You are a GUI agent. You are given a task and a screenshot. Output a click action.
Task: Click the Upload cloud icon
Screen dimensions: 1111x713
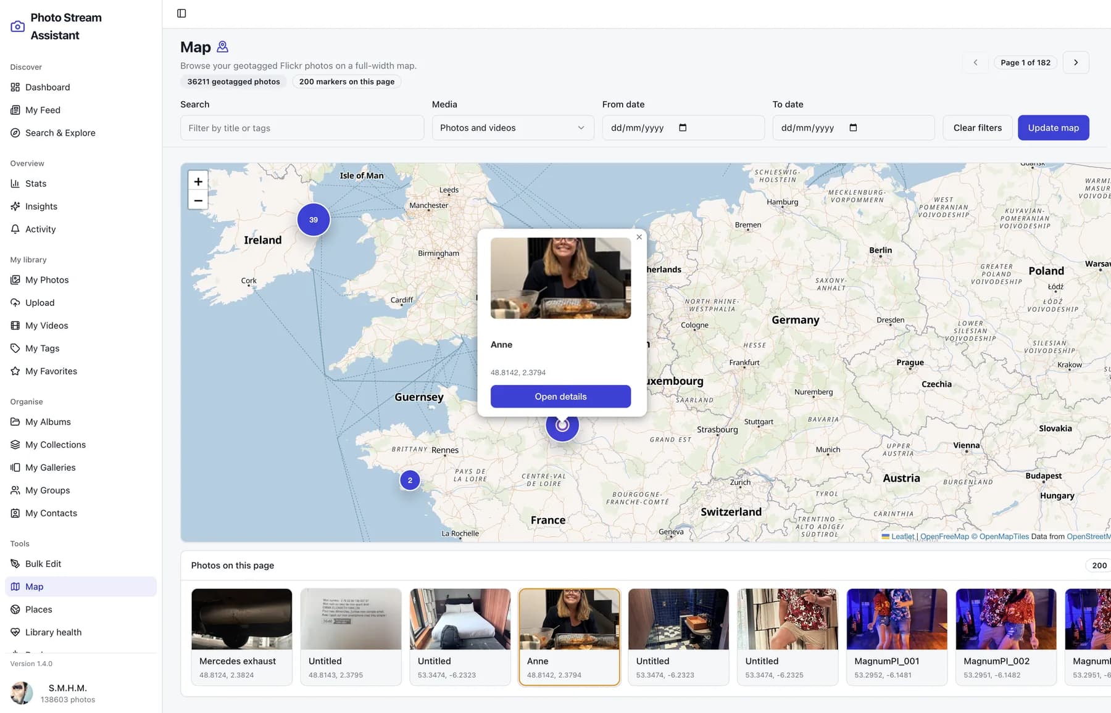(15, 302)
